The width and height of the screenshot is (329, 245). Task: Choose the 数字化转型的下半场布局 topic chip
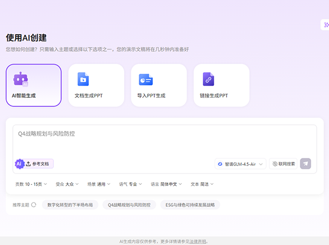[x=70, y=205]
